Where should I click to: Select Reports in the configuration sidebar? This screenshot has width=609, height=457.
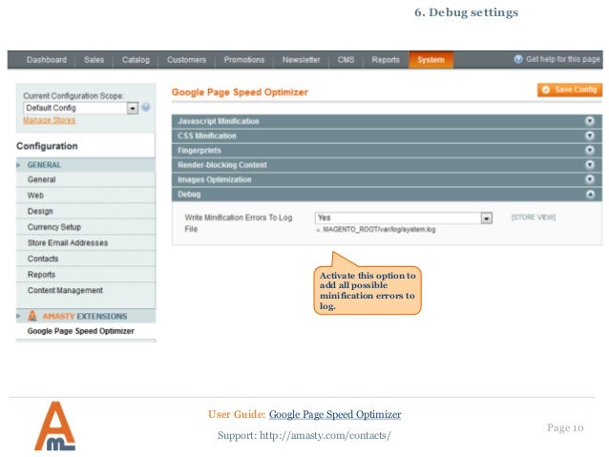tap(86, 275)
